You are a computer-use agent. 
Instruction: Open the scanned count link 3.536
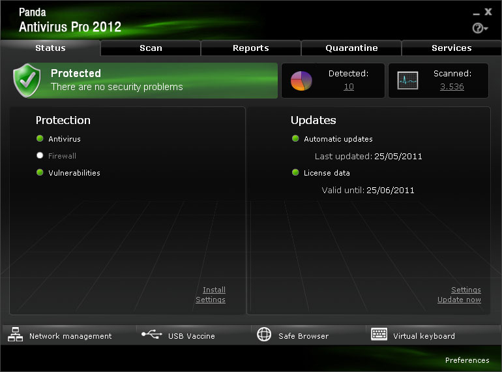pyautogui.click(x=452, y=87)
